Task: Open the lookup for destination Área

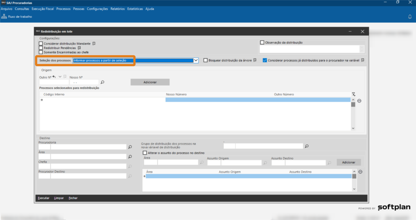Action: (130, 157)
